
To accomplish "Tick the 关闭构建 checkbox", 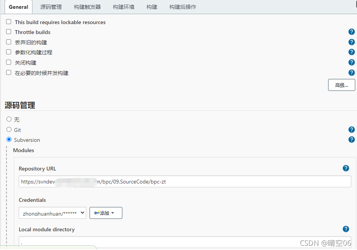I will pos(9,62).
